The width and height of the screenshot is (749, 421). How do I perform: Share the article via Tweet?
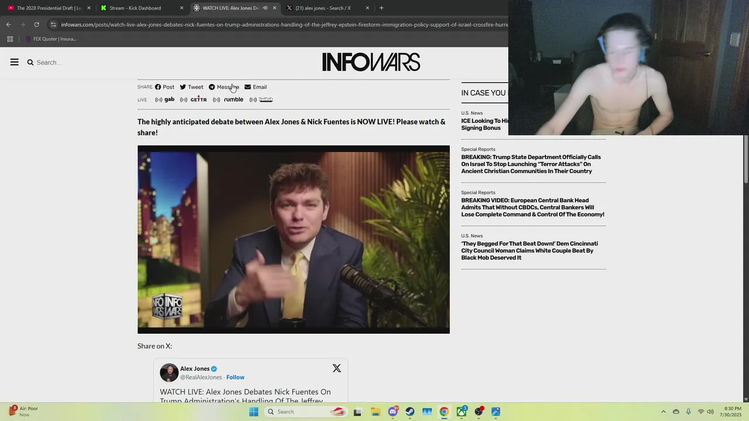[x=191, y=87]
